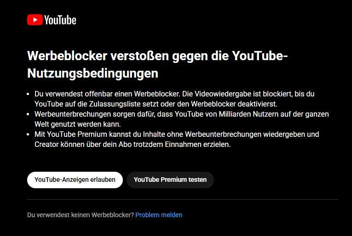Click "Du verwendest keinen Werbeblocker?" footer text
Viewport: 352px width, 236px height.
[81, 215]
